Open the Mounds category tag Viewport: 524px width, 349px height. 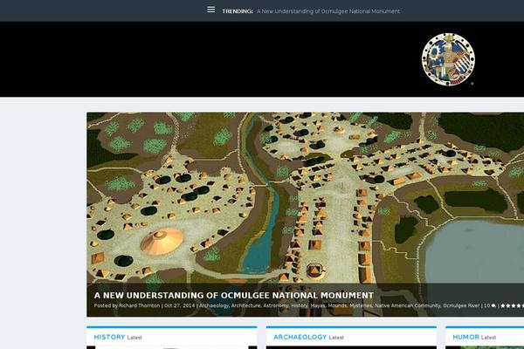coord(337,305)
